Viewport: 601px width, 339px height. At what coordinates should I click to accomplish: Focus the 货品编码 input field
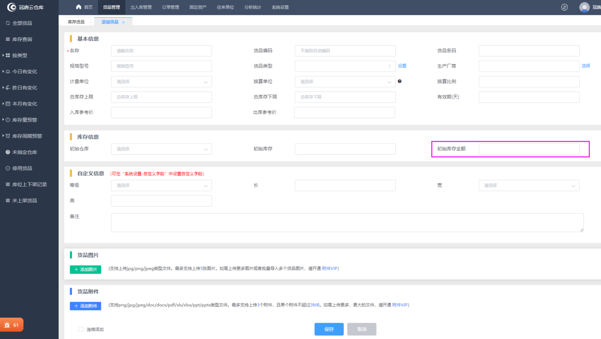coord(345,51)
